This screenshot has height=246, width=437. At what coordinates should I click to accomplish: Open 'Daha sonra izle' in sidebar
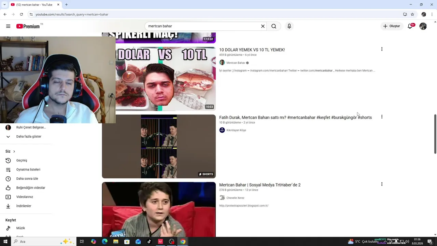pos(26,179)
